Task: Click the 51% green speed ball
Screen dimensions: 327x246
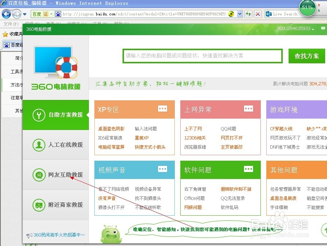Action: click(307, 8)
